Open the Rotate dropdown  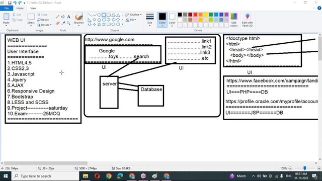[44, 25]
